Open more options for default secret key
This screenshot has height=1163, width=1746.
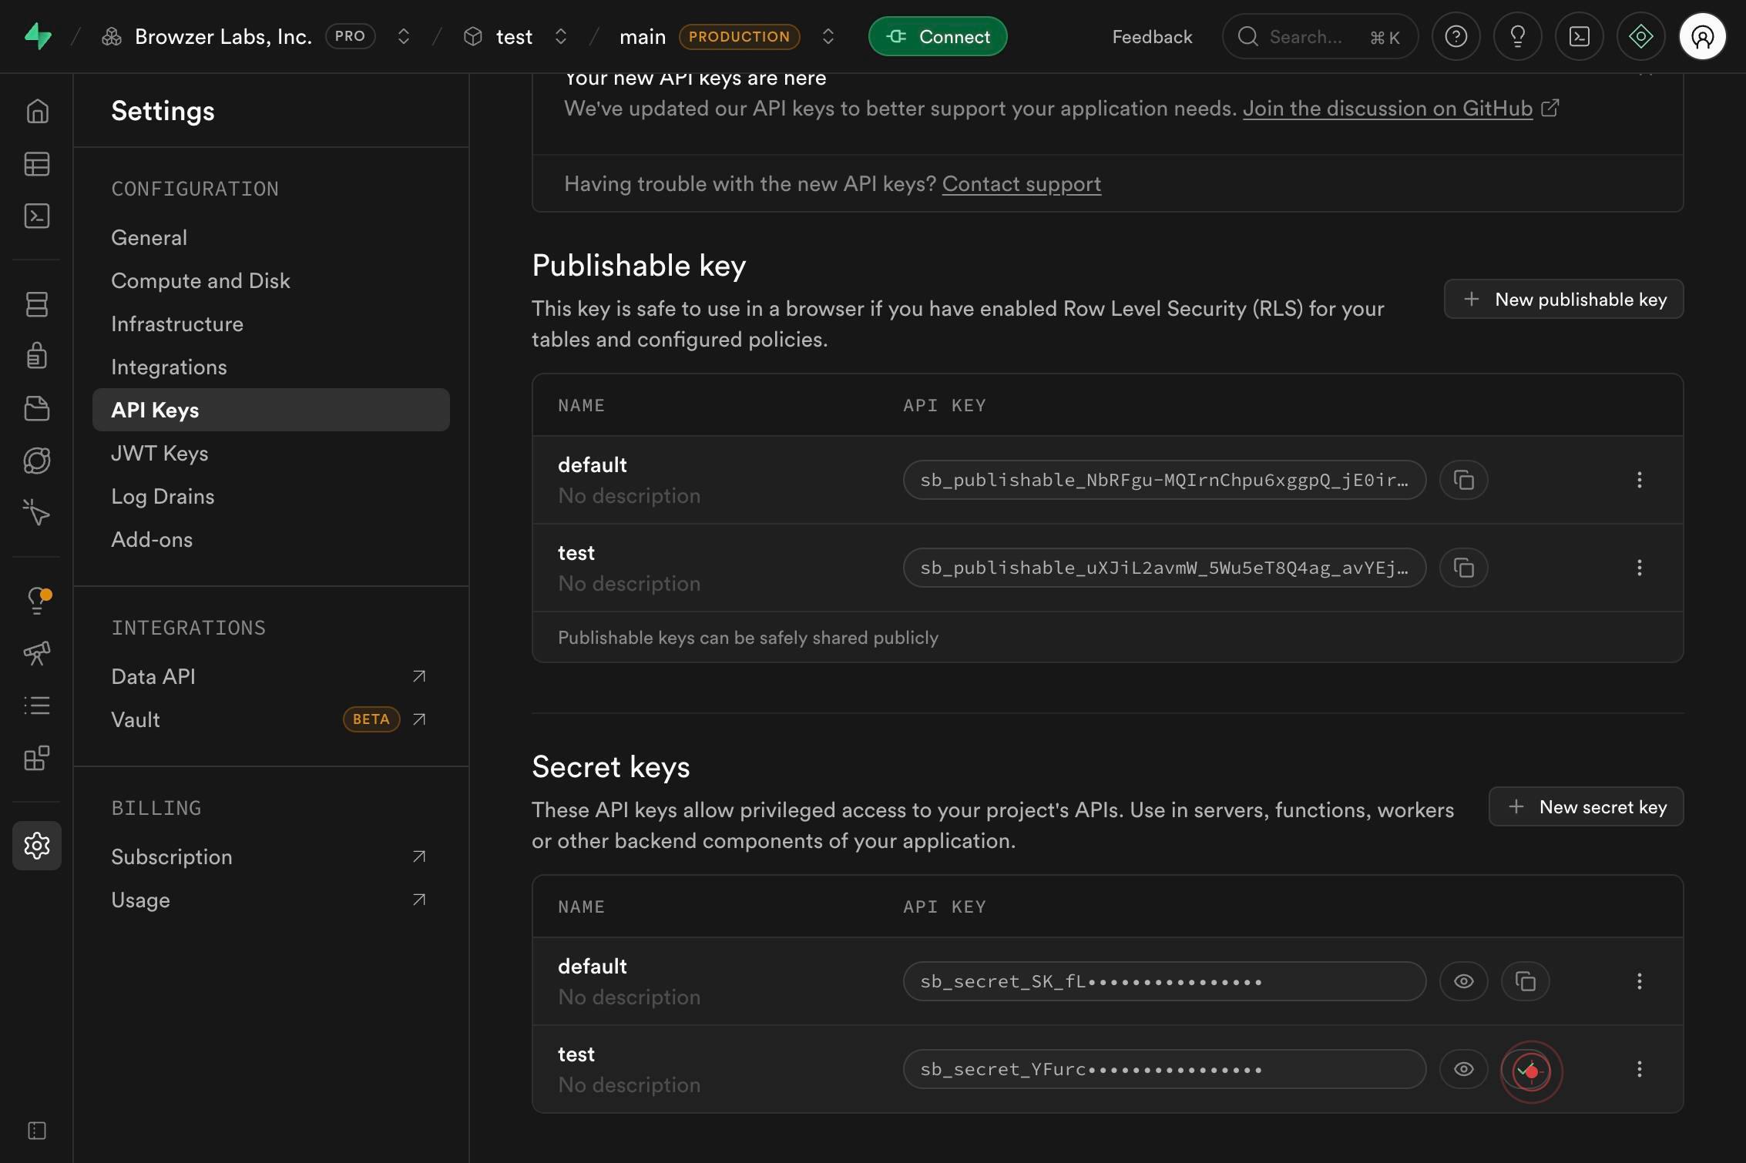pos(1640,981)
